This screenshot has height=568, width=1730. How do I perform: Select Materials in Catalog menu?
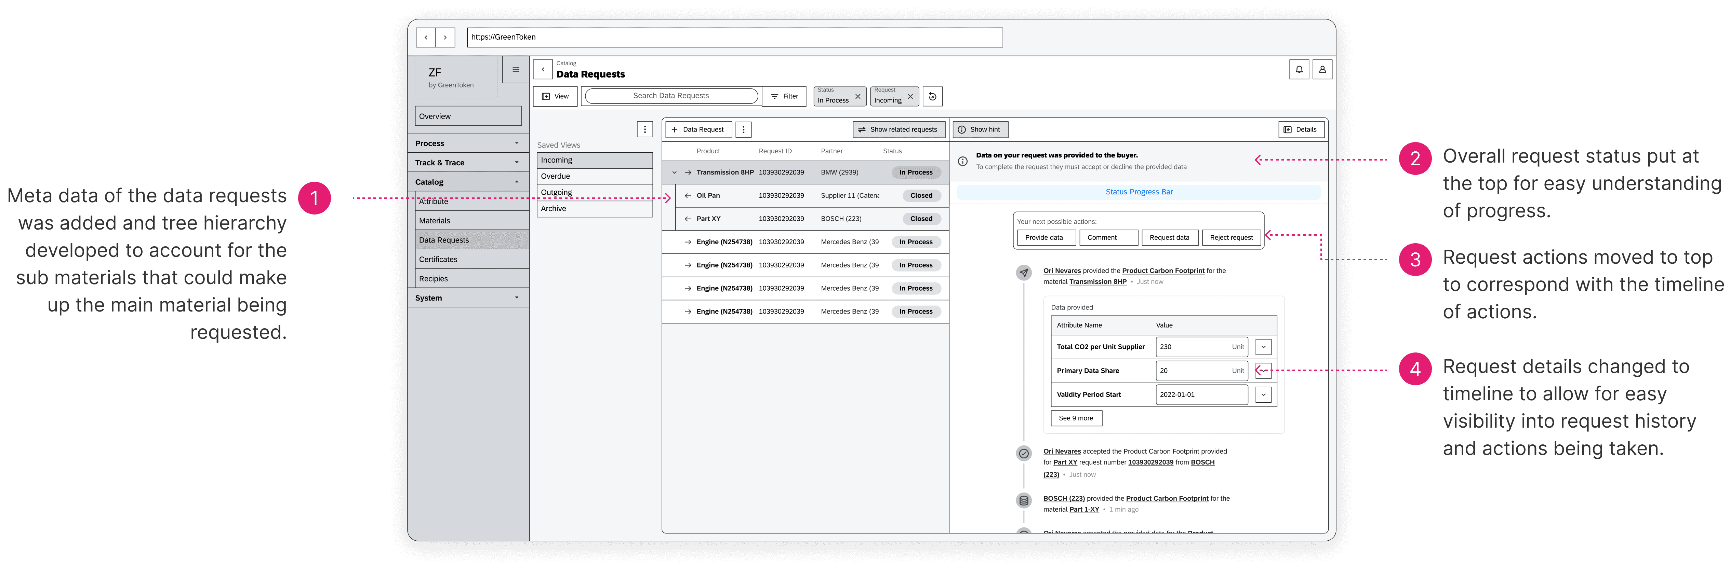[472, 221]
